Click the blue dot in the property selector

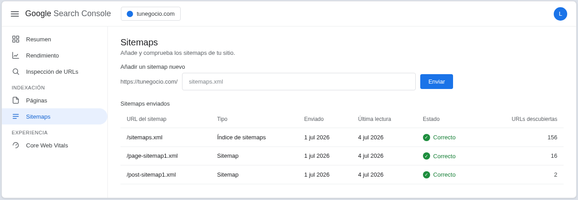(x=130, y=14)
